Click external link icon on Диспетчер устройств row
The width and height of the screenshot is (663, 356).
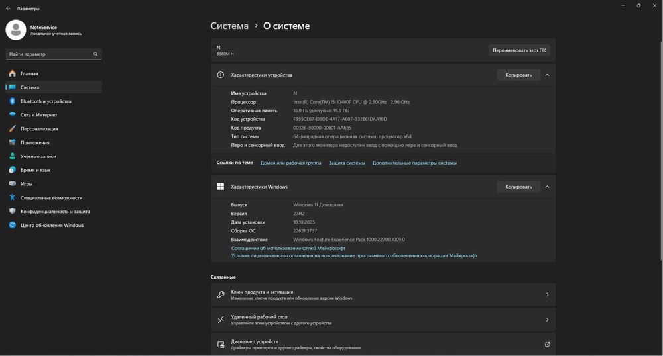pyautogui.click(x=547, y=345)
